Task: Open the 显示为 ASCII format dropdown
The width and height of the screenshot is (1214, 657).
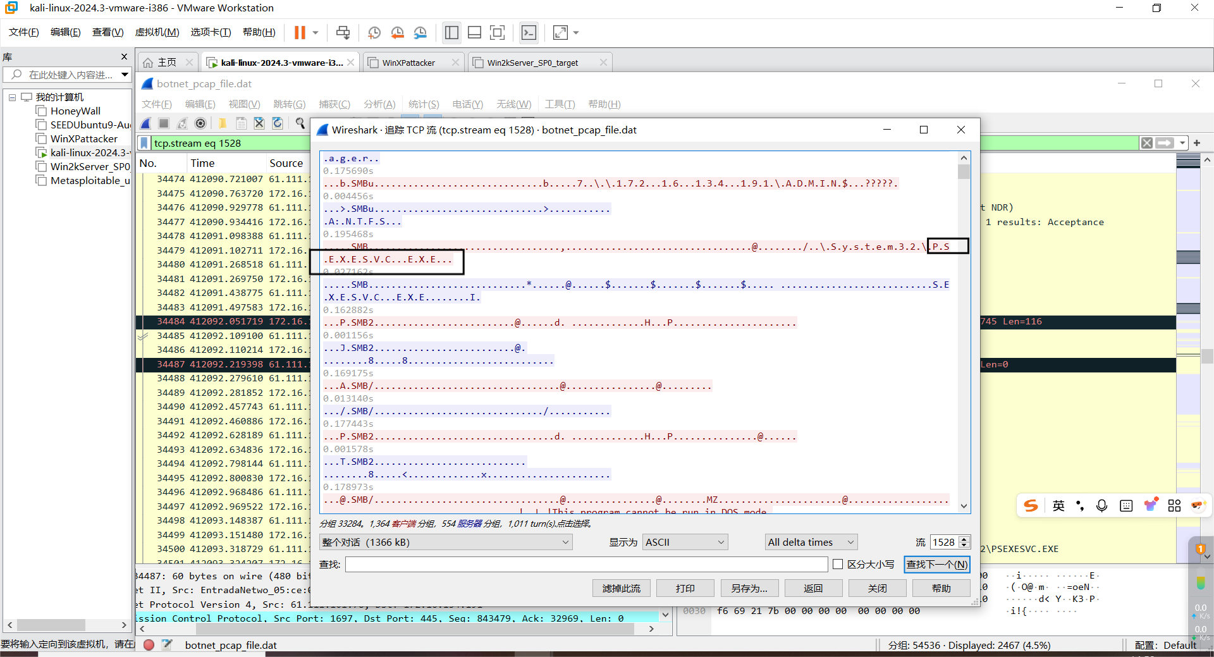Action: tap(685, 542)
